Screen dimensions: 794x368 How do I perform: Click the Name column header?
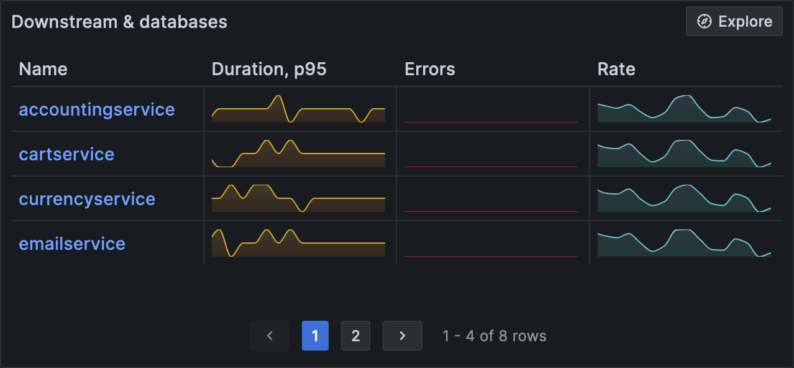tap(43, 69)
